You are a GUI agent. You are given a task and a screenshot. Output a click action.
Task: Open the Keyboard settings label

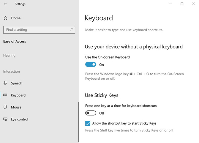pyautogui.click(x=18, y=95)
